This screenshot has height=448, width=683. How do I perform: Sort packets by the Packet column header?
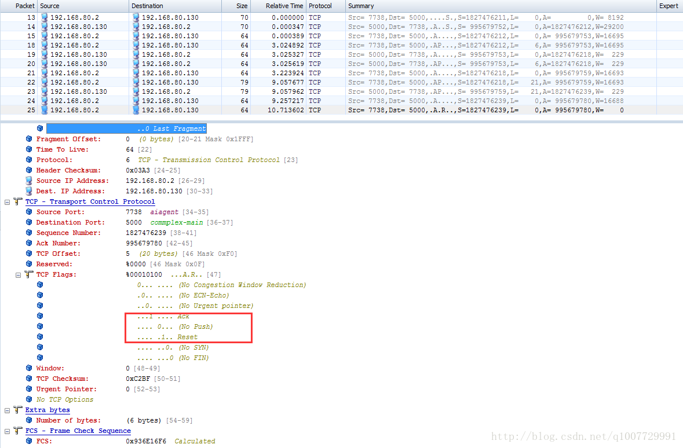(19, 6)
